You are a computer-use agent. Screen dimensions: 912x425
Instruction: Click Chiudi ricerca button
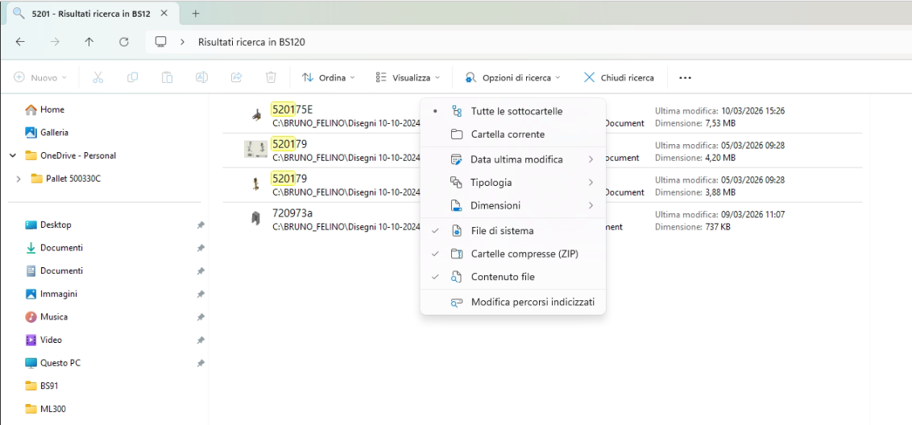619,77
